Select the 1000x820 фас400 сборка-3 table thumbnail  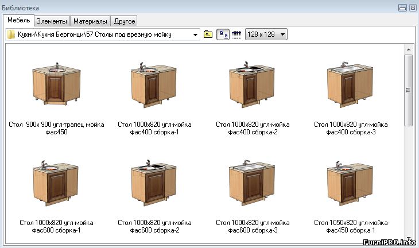click(351, 84)
